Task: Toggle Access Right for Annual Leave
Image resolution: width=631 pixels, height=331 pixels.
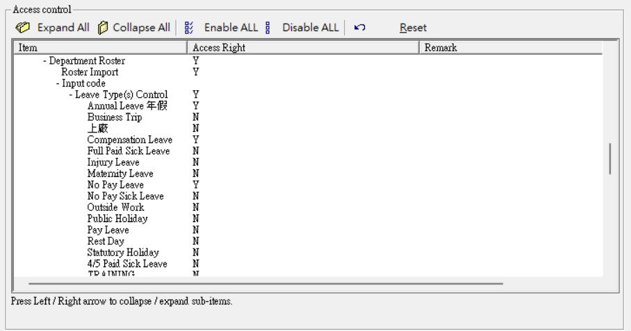Action: point(196,105)
